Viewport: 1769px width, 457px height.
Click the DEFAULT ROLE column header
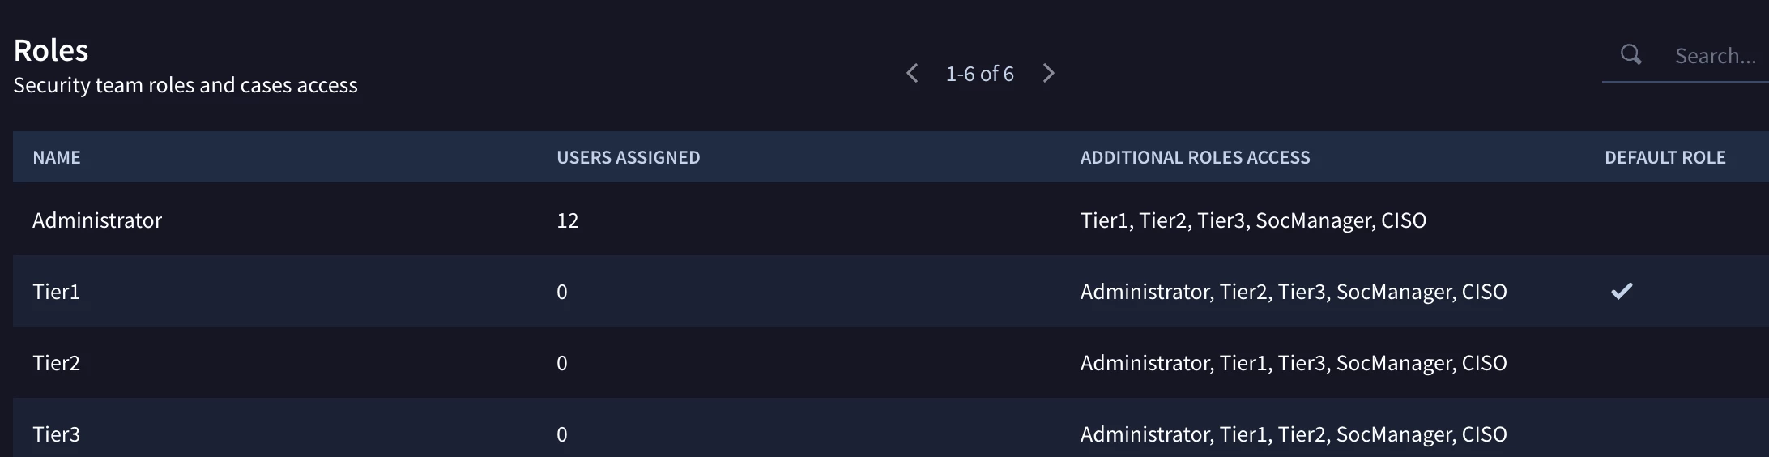pos(1665,157)
